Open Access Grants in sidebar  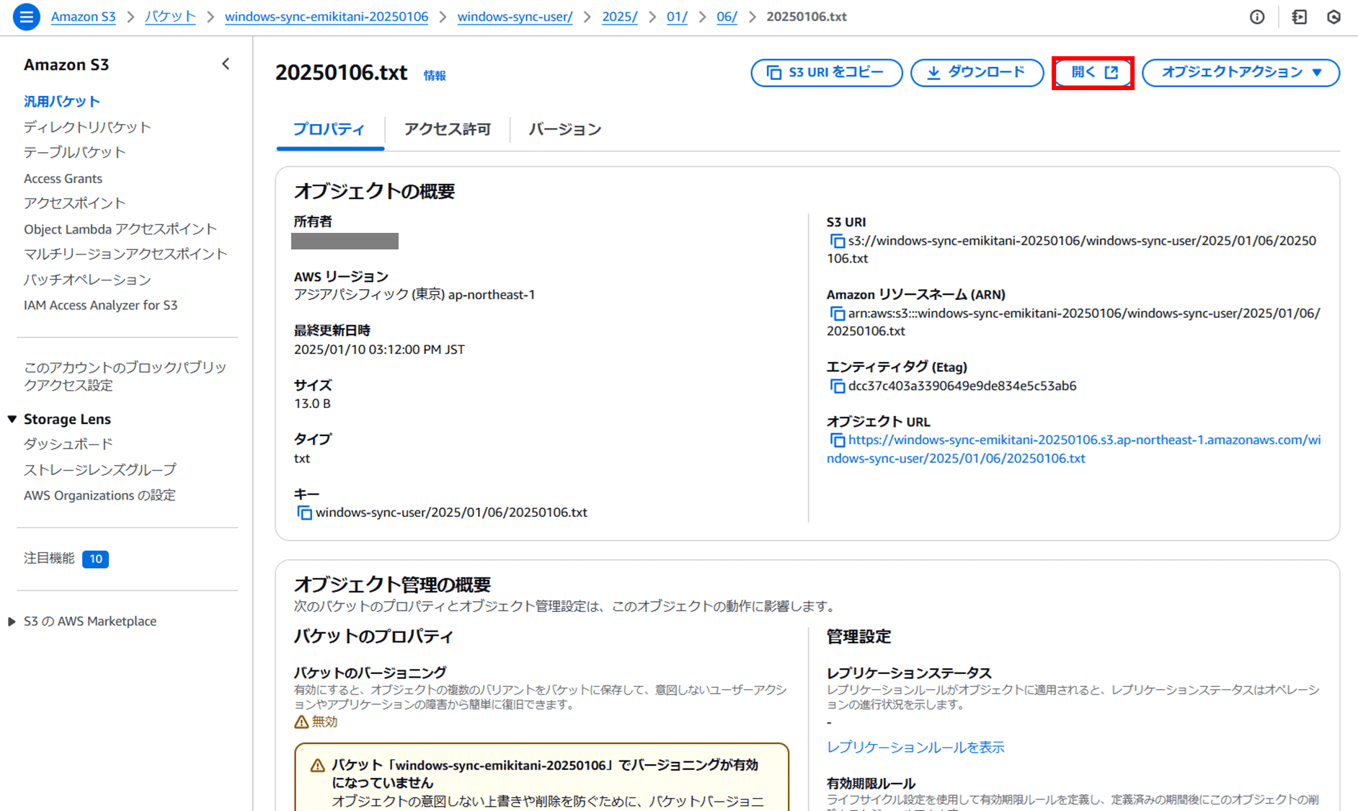[x=63, y=178]
